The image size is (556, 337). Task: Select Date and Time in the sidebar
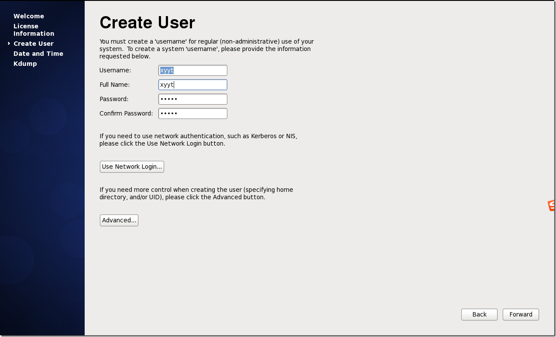point(38,54)
